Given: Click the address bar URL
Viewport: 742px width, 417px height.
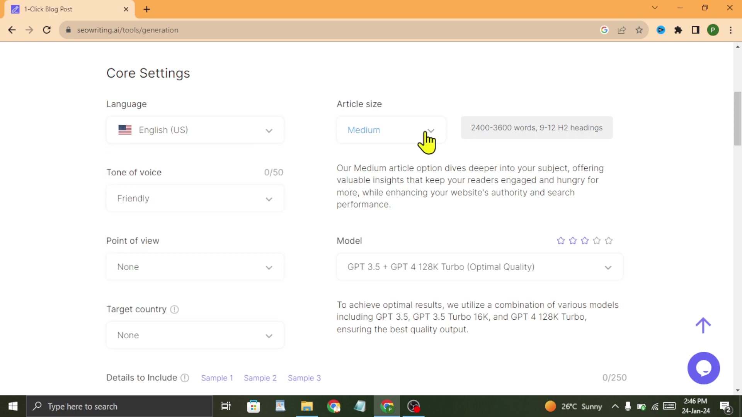Looking at the screenshot, I should (128, 30).
